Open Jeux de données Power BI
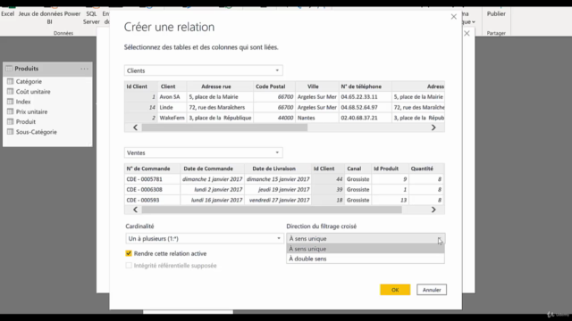This screenshot has width=572, height=321. coord(49,18)
